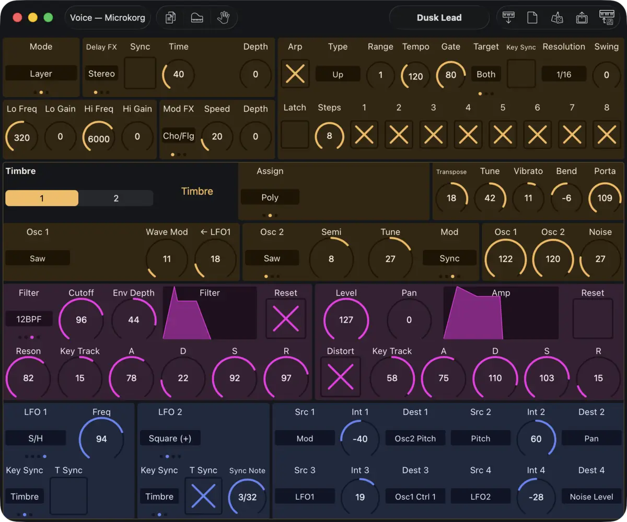Click the keyboard download arrow icon
627x522 pixels.
[508, 18]
